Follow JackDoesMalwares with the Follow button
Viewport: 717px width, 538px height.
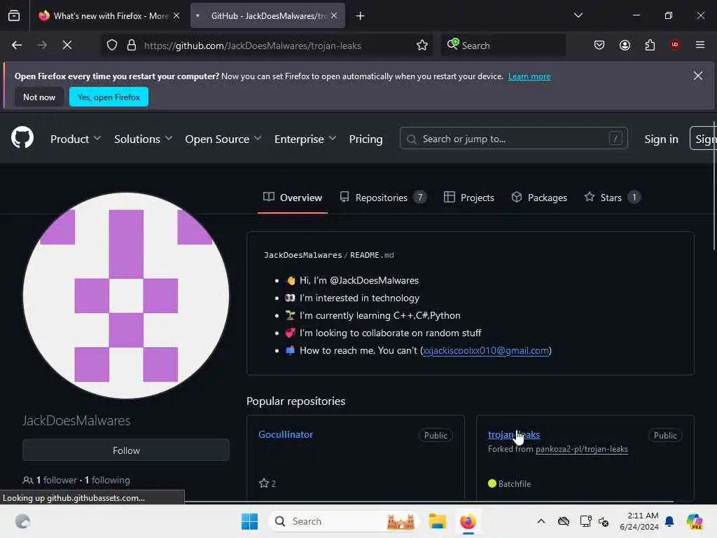coord(126,450)
